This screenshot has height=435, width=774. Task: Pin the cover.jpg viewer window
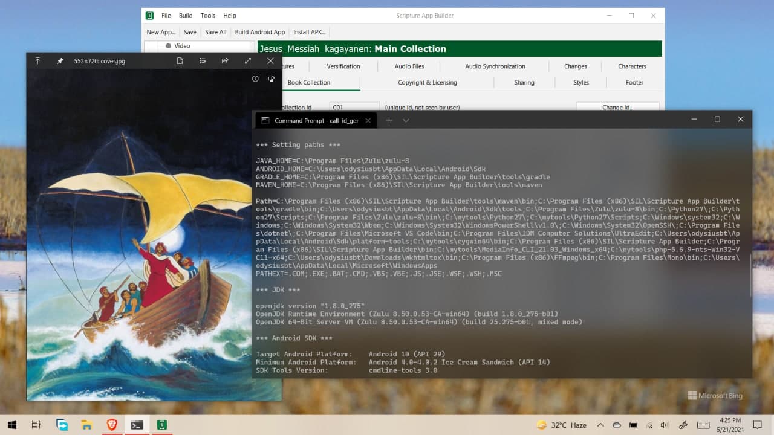(x=60, y=61)
